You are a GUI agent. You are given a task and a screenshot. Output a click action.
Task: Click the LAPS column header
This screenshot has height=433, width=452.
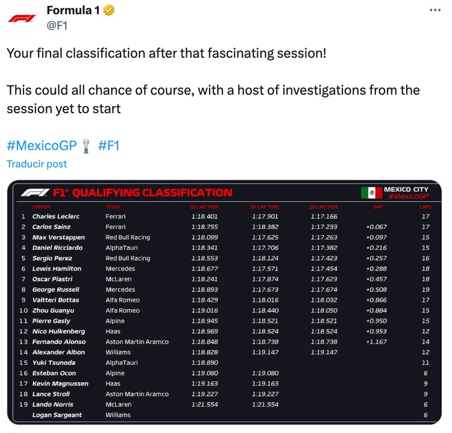pos(425,207)
